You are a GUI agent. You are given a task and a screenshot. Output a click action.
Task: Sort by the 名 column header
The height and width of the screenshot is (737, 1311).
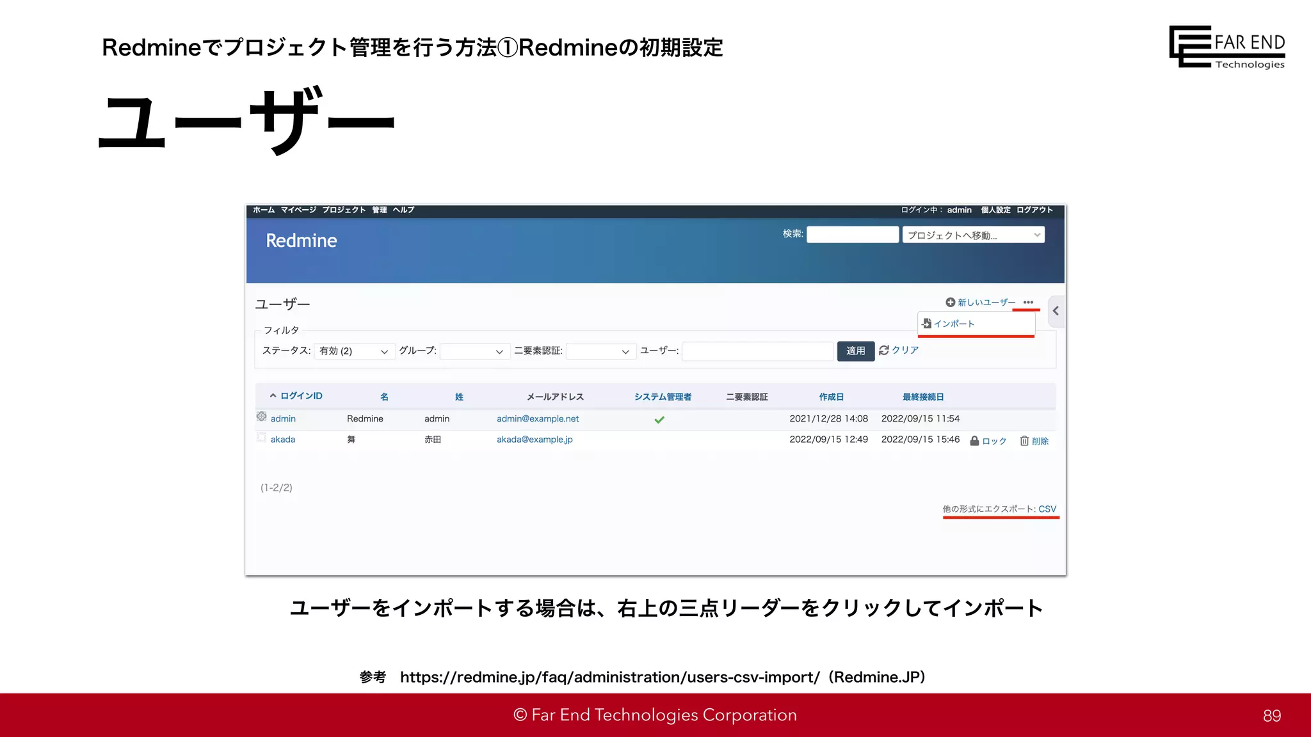(x=384, y=397)
